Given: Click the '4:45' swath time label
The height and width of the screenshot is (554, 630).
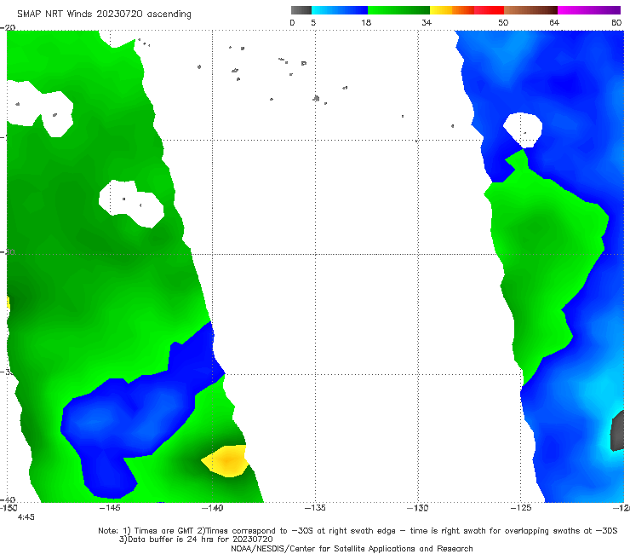Looking at the screenshot, I should [x=26, y=517].
